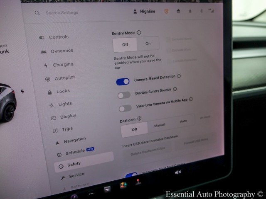Choose Auto dashcam mode
The image size is (266, 199).
(x=183, y=121)
